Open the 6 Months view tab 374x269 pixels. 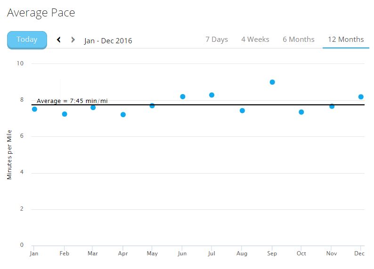(x=298, y=40)
